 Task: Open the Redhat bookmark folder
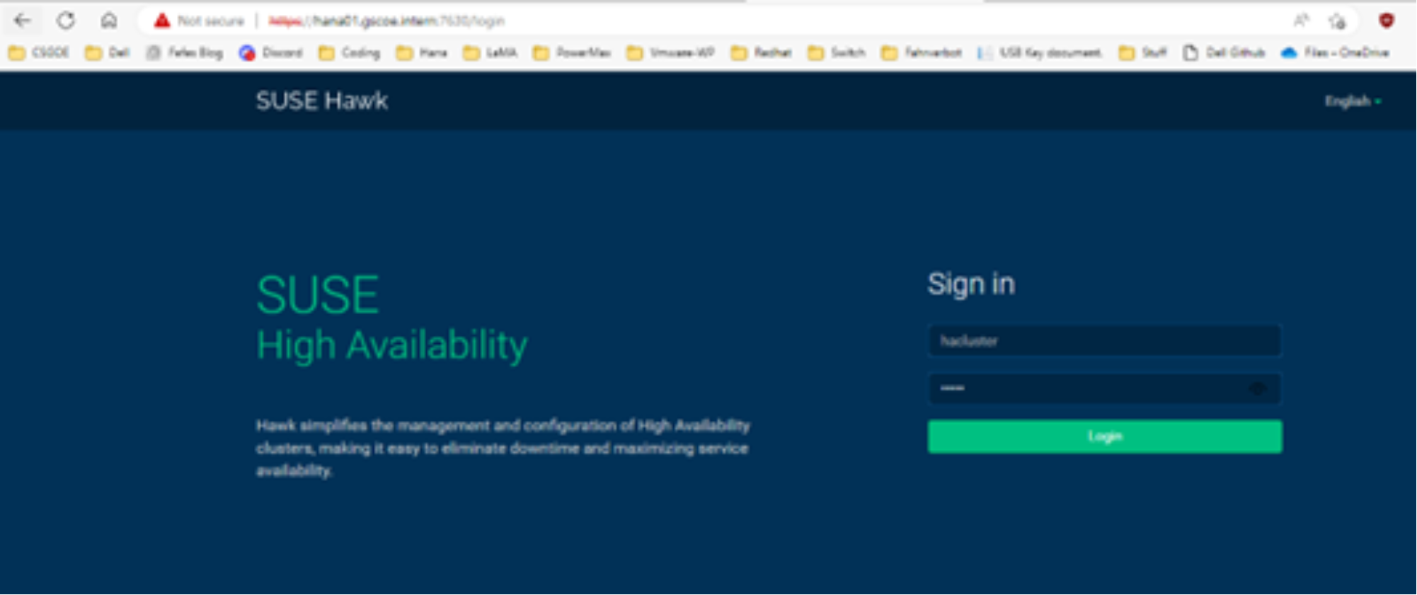tap(761, 52)
